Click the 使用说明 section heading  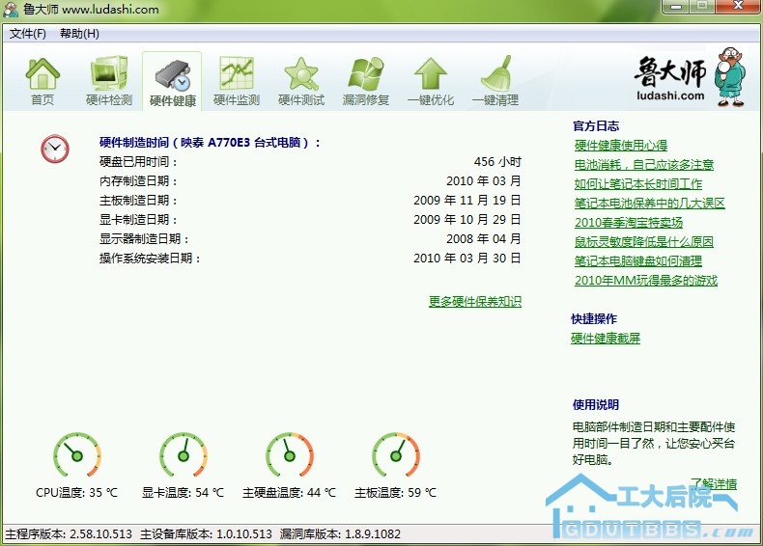(596, 404)
